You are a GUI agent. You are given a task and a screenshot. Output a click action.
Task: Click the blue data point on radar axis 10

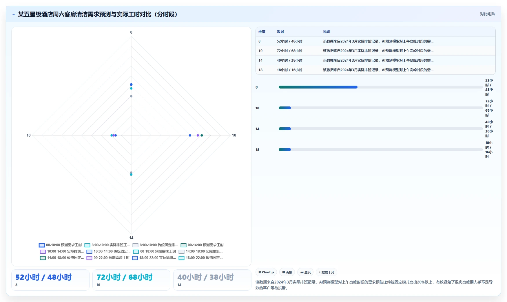pos(190,135)
